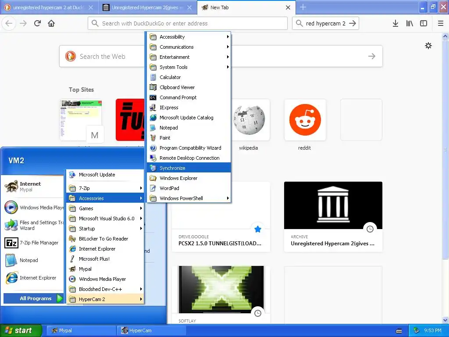This screenshot has width=449, height=337.
Task: Submit search with arrow in search box
Action: coord(353,23)
